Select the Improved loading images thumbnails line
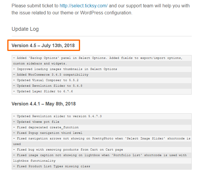This screenshot has height=176, width=201. tap(102, 69)
